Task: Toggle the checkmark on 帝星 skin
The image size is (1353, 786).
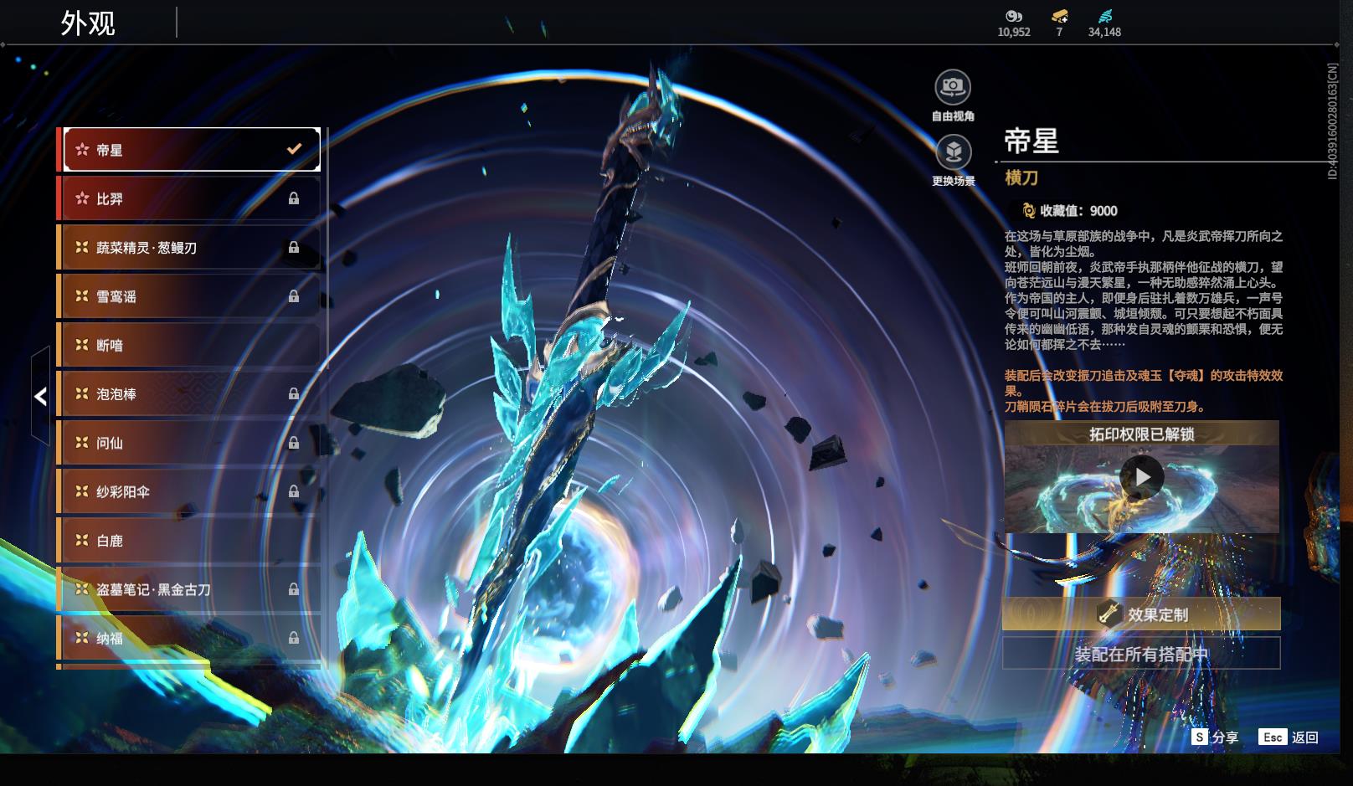Action: 294,149
